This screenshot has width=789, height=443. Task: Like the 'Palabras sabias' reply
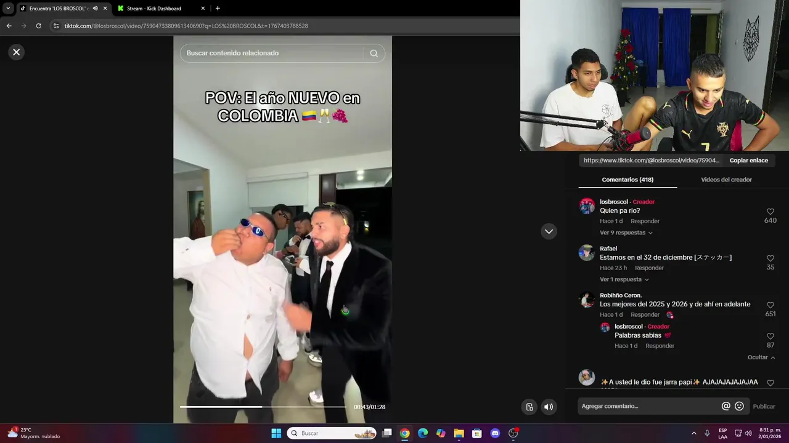point(771,337)
